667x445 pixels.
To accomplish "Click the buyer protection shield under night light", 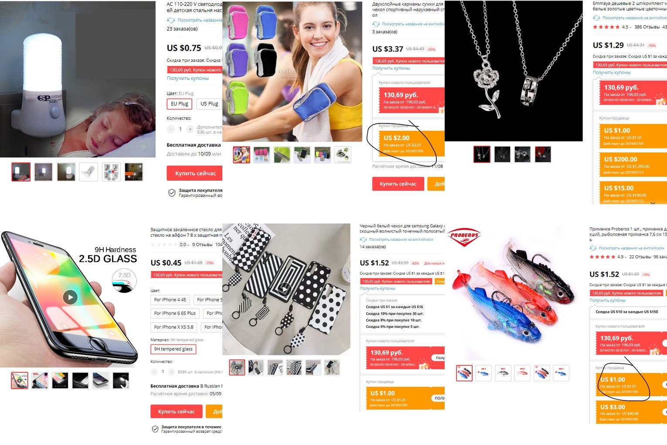I will pyautogui.click(x=172, y=193).
